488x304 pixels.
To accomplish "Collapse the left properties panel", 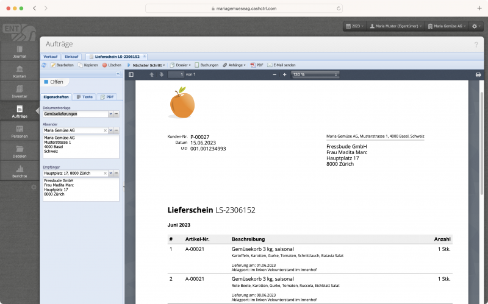I will 118,74.
